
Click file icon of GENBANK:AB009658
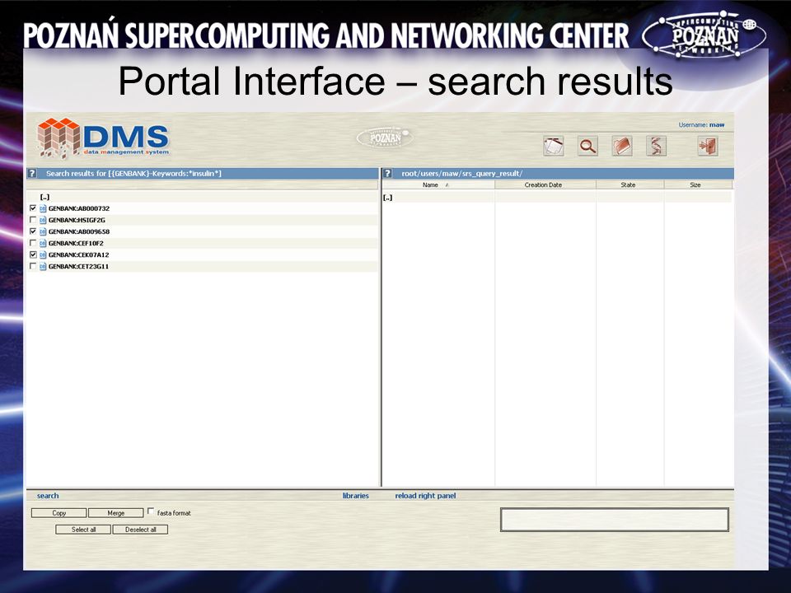click(x=43, y=231)
